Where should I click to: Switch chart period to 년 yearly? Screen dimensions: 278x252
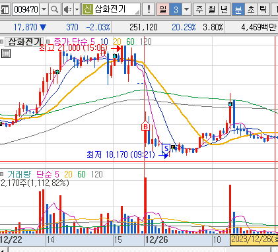[x=225, y=9]
